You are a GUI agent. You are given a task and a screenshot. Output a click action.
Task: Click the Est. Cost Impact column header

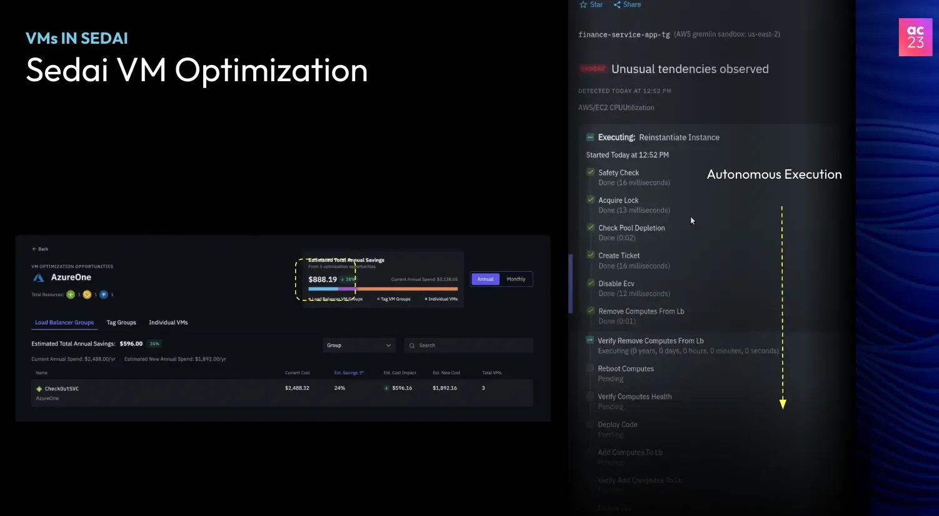400,373
